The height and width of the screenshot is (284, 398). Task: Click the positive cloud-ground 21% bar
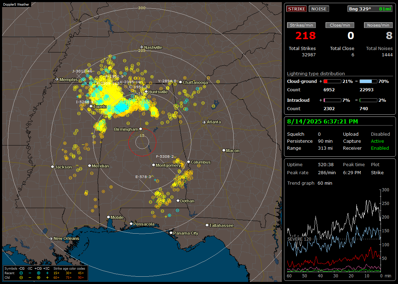[x=332, y=81]
